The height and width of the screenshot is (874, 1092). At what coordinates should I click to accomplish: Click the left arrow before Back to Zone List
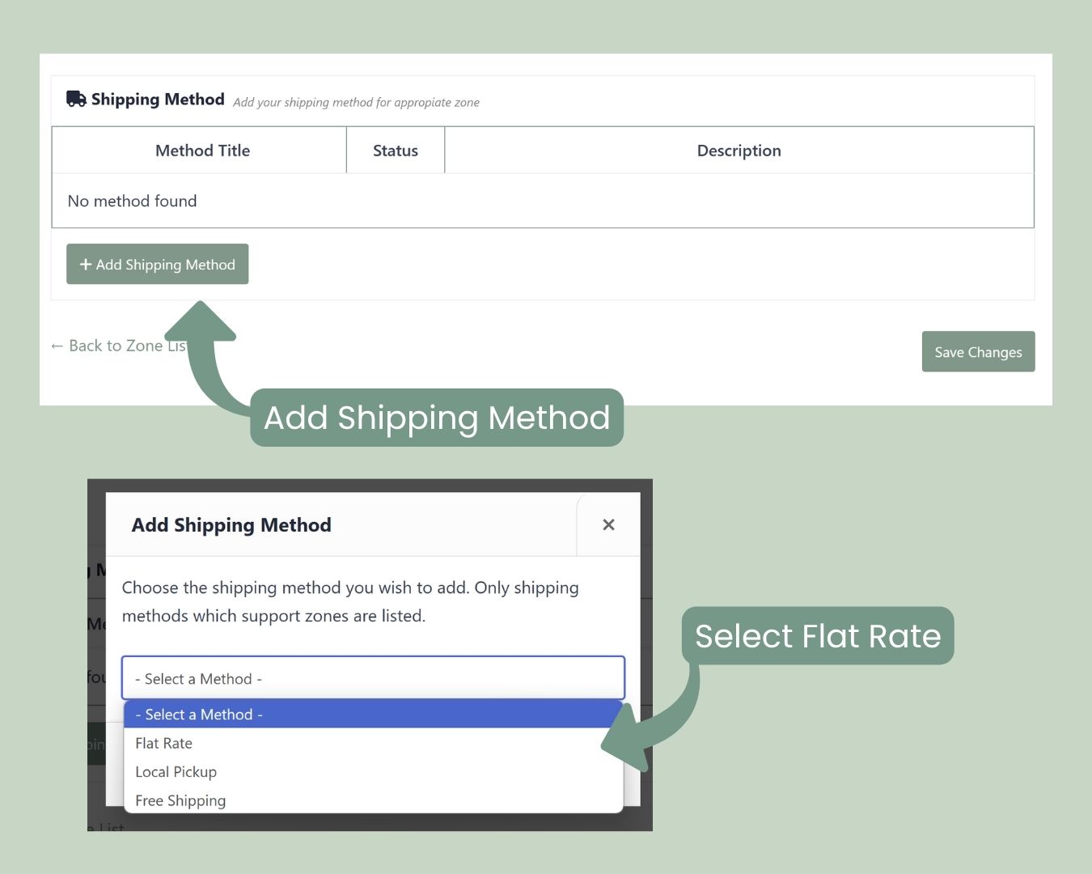(57, 346)
